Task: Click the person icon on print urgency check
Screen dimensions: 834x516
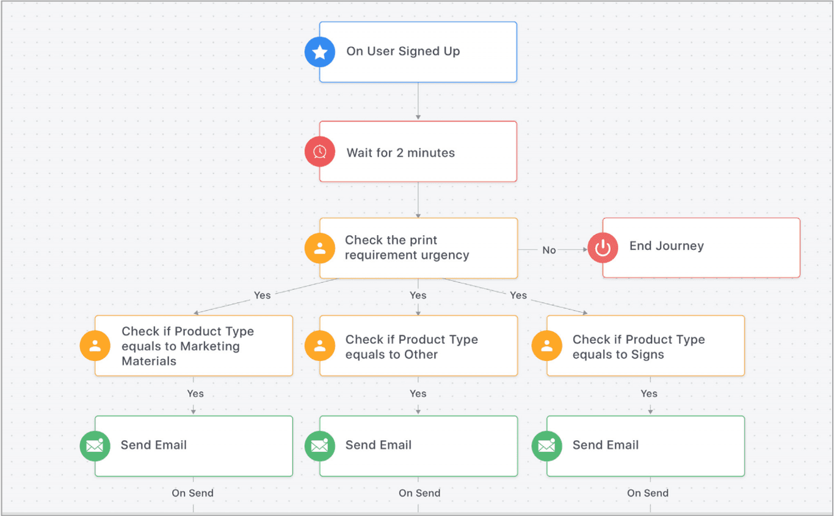Action: tap(319, 248)
